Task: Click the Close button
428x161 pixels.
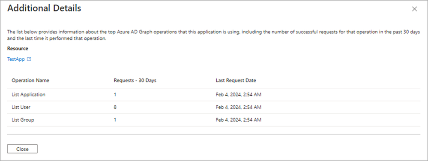Action: [x=22, y=149]
